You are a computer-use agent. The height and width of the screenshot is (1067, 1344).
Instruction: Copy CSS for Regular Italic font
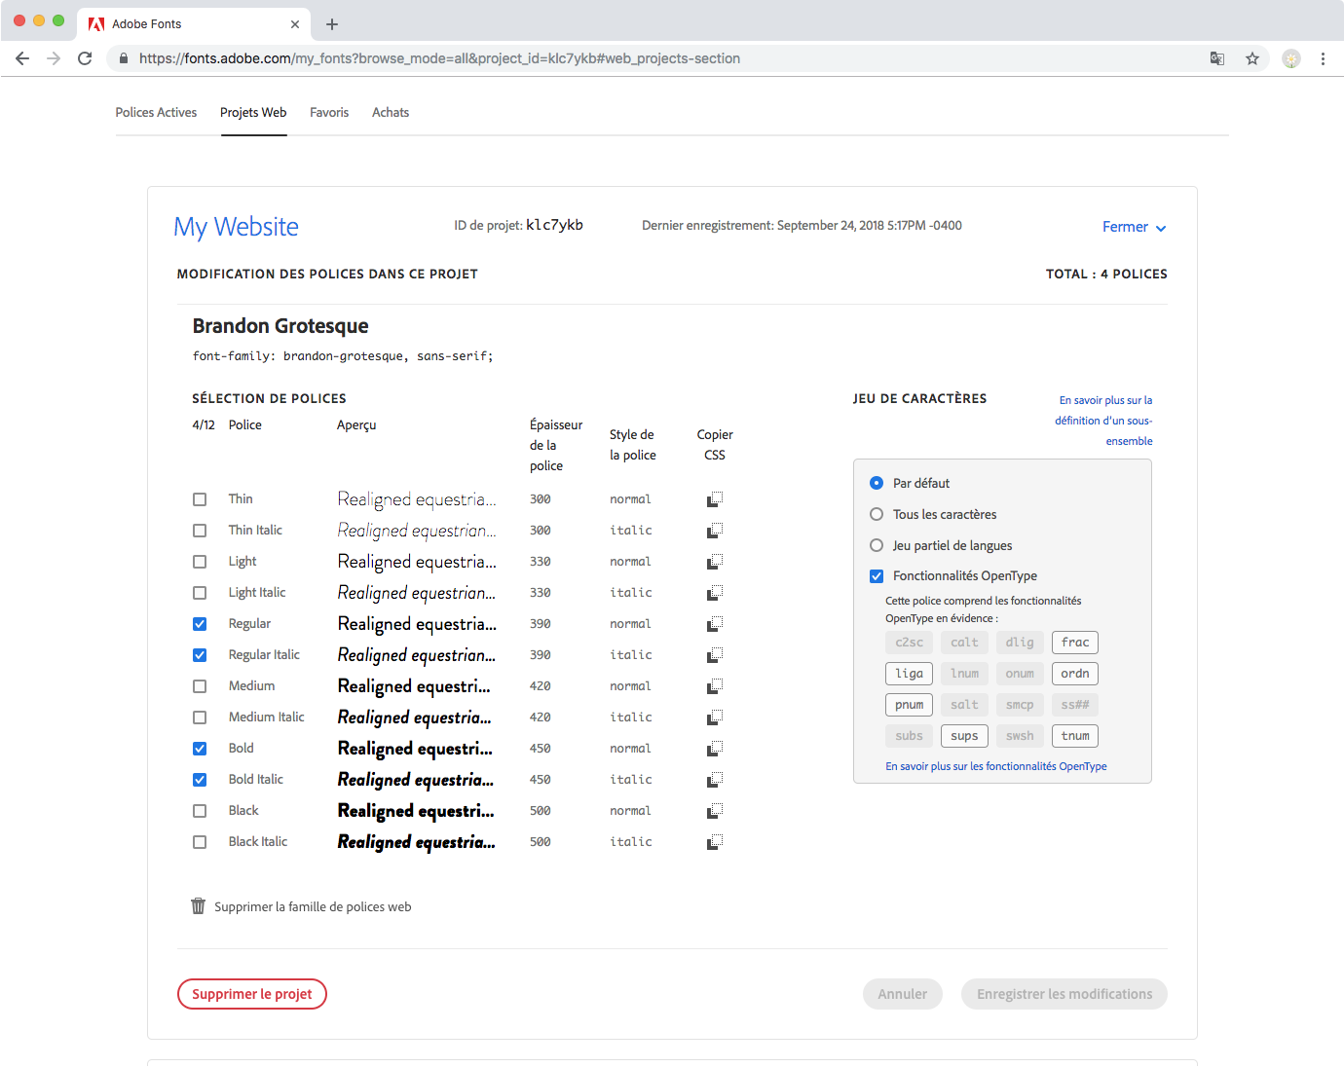click(715, 655)
